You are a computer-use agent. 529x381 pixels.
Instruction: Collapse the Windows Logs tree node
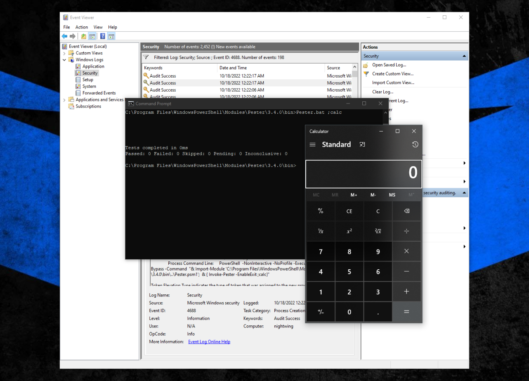[64, 60]
